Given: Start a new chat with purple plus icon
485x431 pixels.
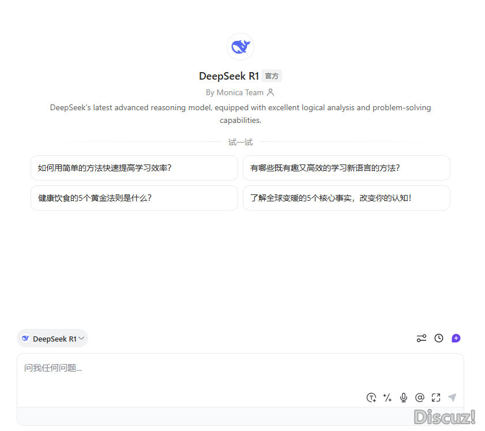Looking at the screenshot, I should coord(456,338).
